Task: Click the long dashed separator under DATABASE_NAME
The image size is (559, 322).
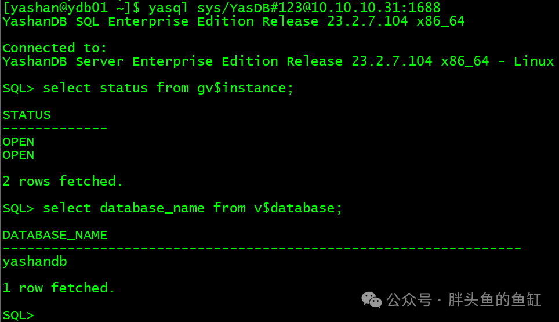Action: pyautogui.click(x=262, y=248)
